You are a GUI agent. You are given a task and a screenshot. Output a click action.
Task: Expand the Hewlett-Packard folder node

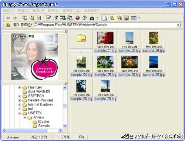coord(20,100)
